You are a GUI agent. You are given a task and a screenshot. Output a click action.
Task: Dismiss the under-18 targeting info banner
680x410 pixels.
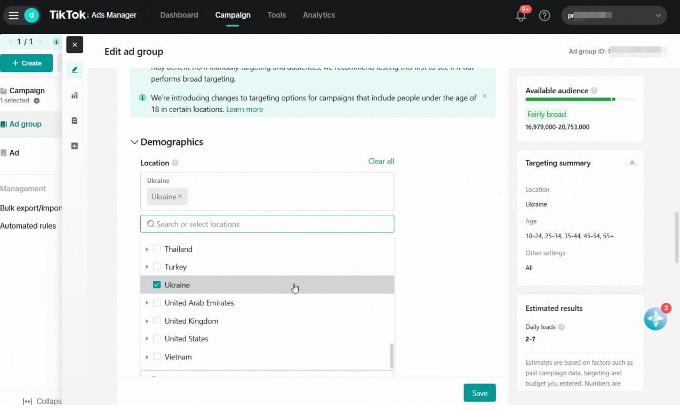point(484,97)
